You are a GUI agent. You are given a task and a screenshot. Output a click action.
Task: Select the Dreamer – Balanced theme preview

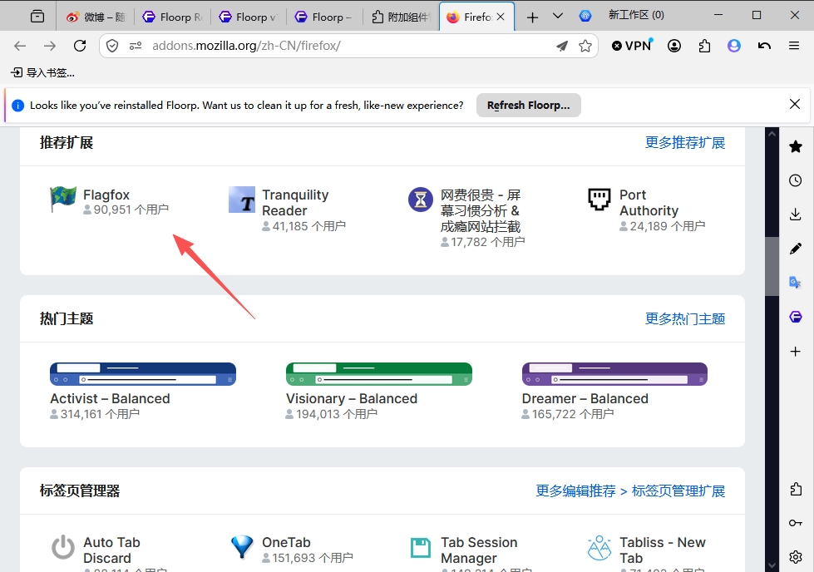pos(614,374)
